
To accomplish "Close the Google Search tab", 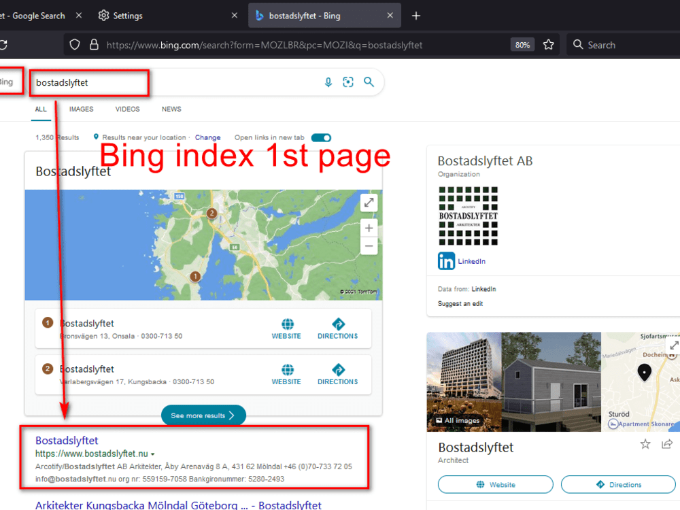I will 78,16.
